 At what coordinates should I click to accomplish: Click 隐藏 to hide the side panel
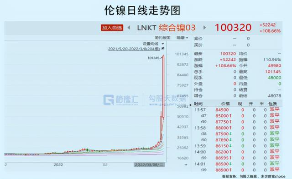[x=182, y=38]
